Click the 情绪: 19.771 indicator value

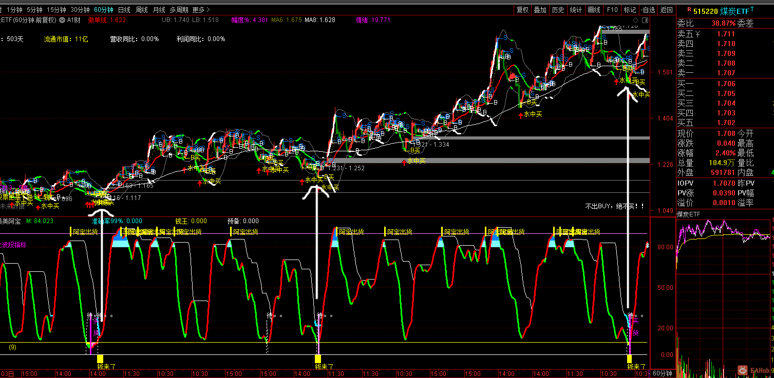(x=373, y=20)
